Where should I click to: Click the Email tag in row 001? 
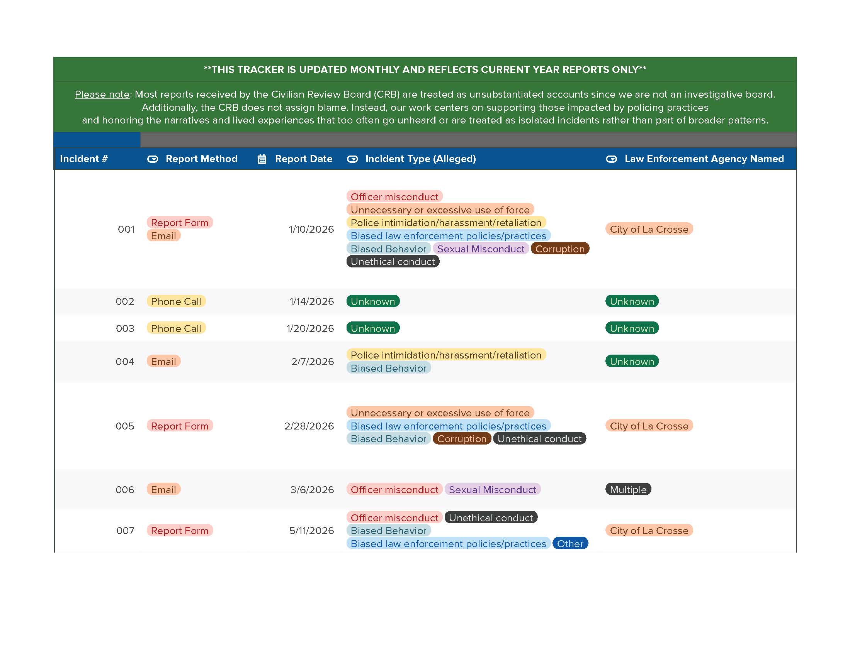tap(163, 236)
